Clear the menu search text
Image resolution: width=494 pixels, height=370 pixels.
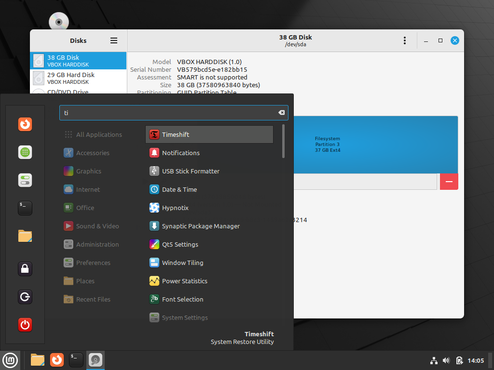[281, 113]
